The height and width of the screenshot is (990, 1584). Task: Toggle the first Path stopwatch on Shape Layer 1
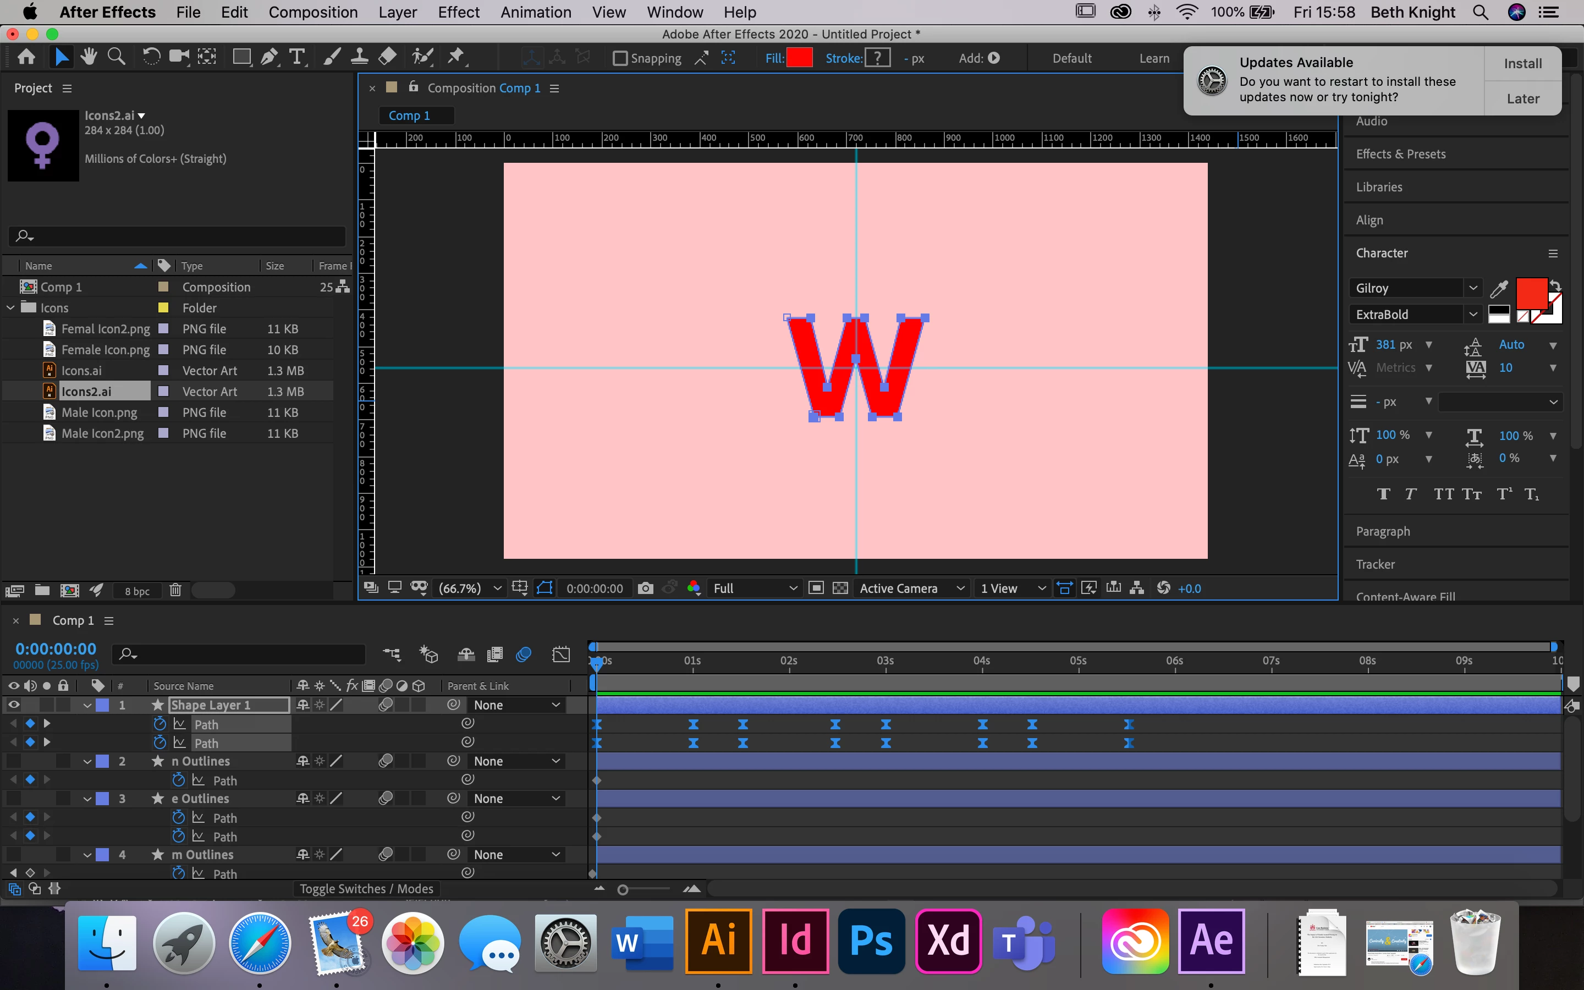[159, 723]
